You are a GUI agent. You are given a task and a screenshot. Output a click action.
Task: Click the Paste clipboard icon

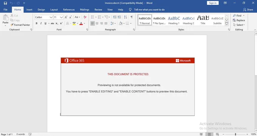(x=5, y=18)
